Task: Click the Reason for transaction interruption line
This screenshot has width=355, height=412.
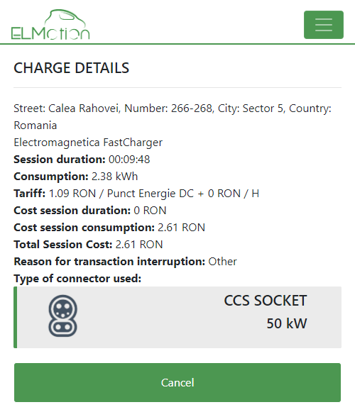Action: 125,262
